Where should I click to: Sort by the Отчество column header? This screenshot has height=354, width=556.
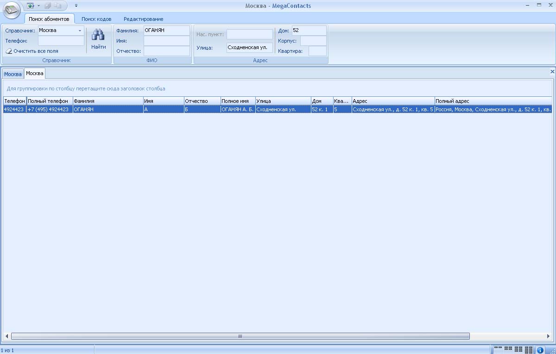pyautogui.click(x=202, y=101)
